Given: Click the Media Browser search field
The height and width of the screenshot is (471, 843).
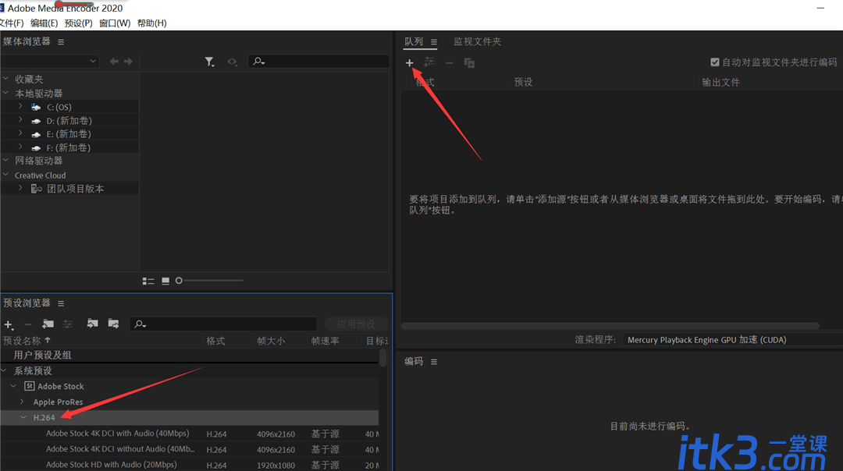Looking at the screenshot, I should [318, 62].
